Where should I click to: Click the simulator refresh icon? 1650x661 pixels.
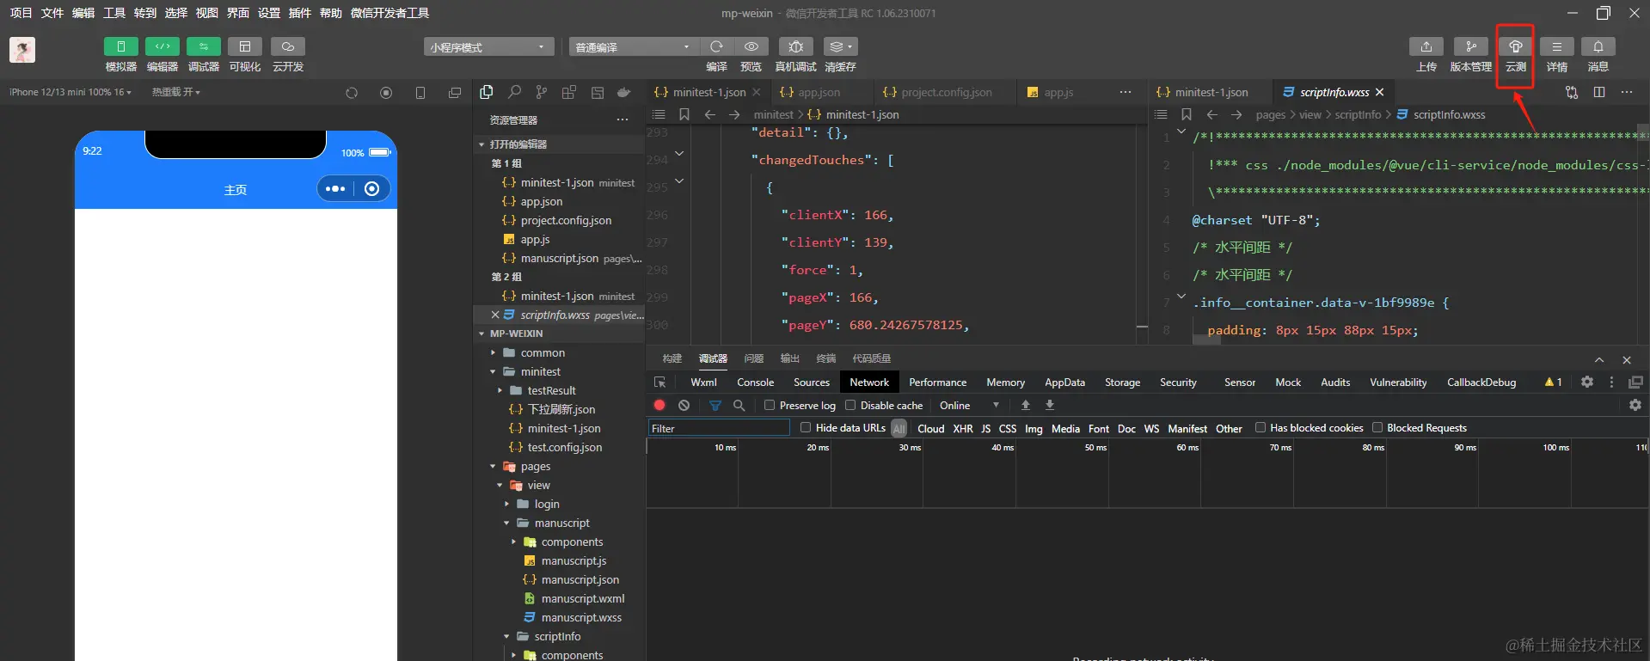[x=352, y=93]
